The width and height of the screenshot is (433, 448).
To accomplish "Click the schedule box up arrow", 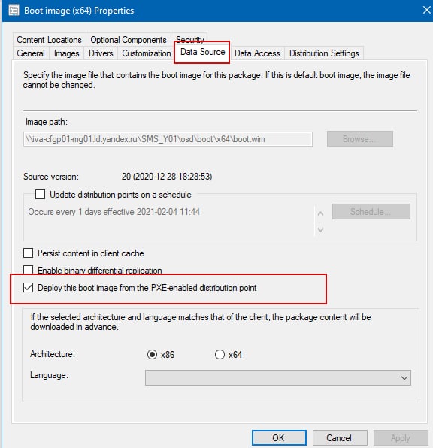I will click(x=321, y=213).
